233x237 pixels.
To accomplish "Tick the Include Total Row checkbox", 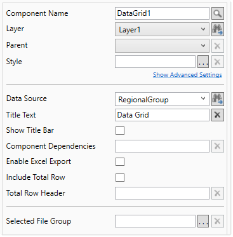I will [120, 177].
